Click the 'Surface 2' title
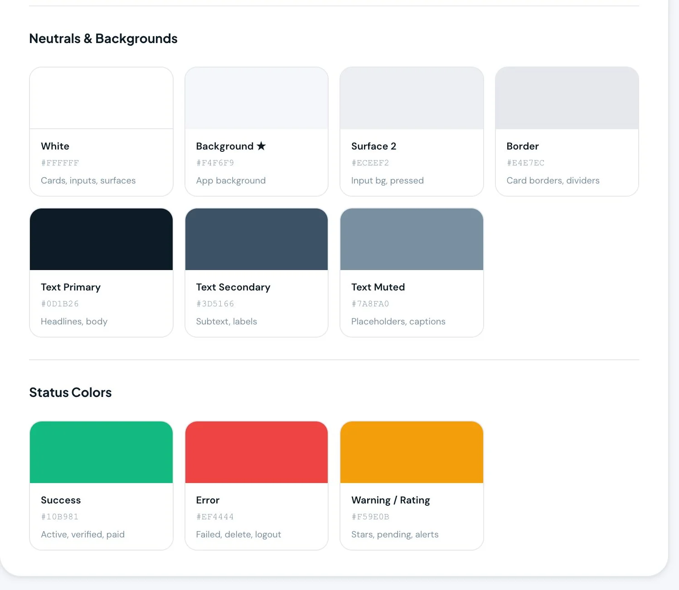This screenshot has width=679, height=590. (x=374, y=146)
